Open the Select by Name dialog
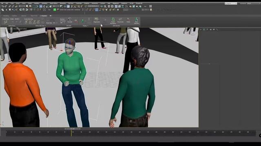Viewport: 261px width, 146px height. tap(30, 6)
